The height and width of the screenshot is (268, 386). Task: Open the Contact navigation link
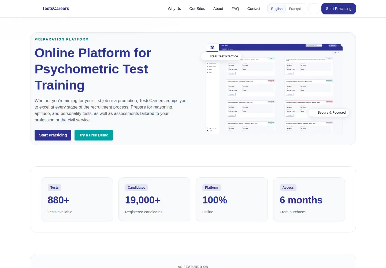pos(254,9)
